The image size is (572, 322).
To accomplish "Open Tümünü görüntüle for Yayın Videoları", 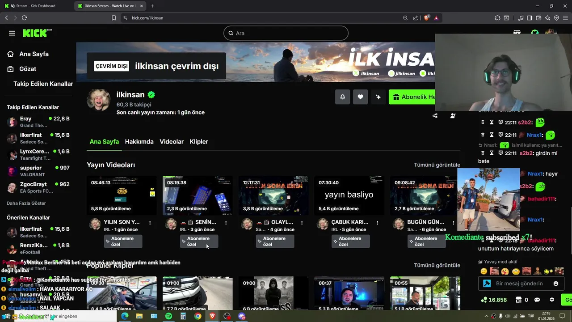I will [x=437, y=165].
